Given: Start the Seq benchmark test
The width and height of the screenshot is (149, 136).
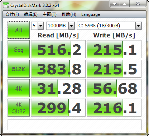Looking at the screenshot, I should [x=19, y=49].
